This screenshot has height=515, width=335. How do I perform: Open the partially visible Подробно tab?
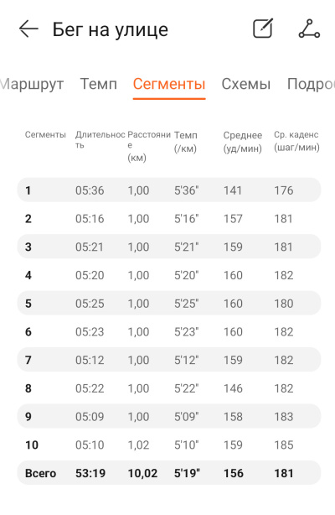point(311,84)
